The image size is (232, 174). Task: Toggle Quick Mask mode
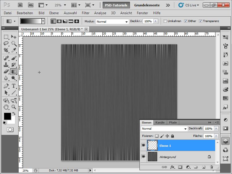coord(10,130)
